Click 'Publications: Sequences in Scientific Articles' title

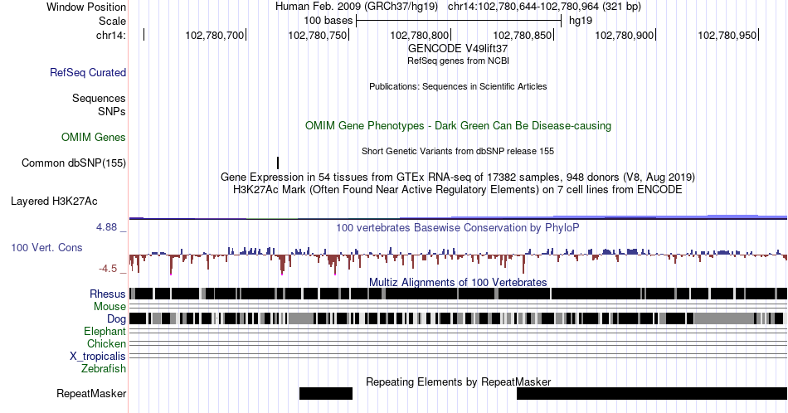click(x=458, y=86)
